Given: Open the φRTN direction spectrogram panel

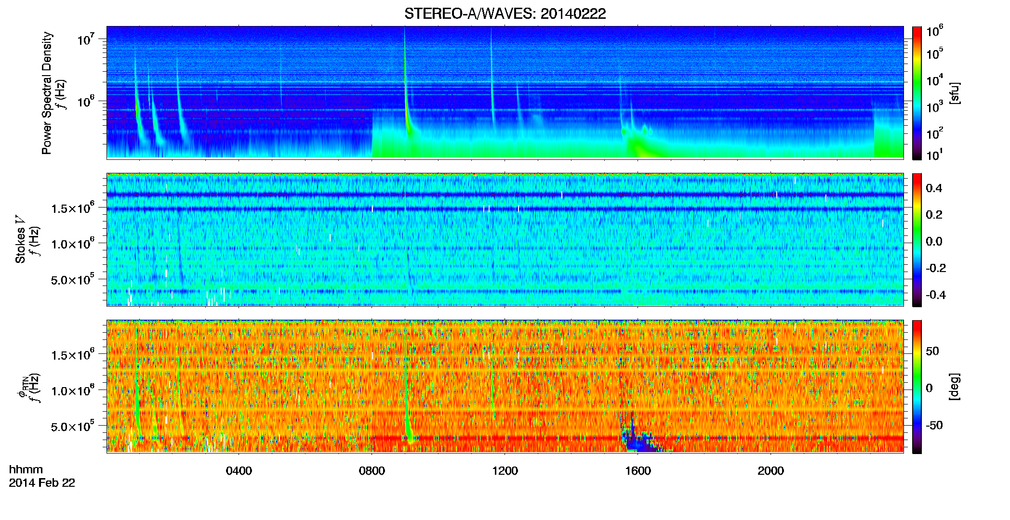Looking at the screenshot, I should pyautogui.click(x=505, y=386).
